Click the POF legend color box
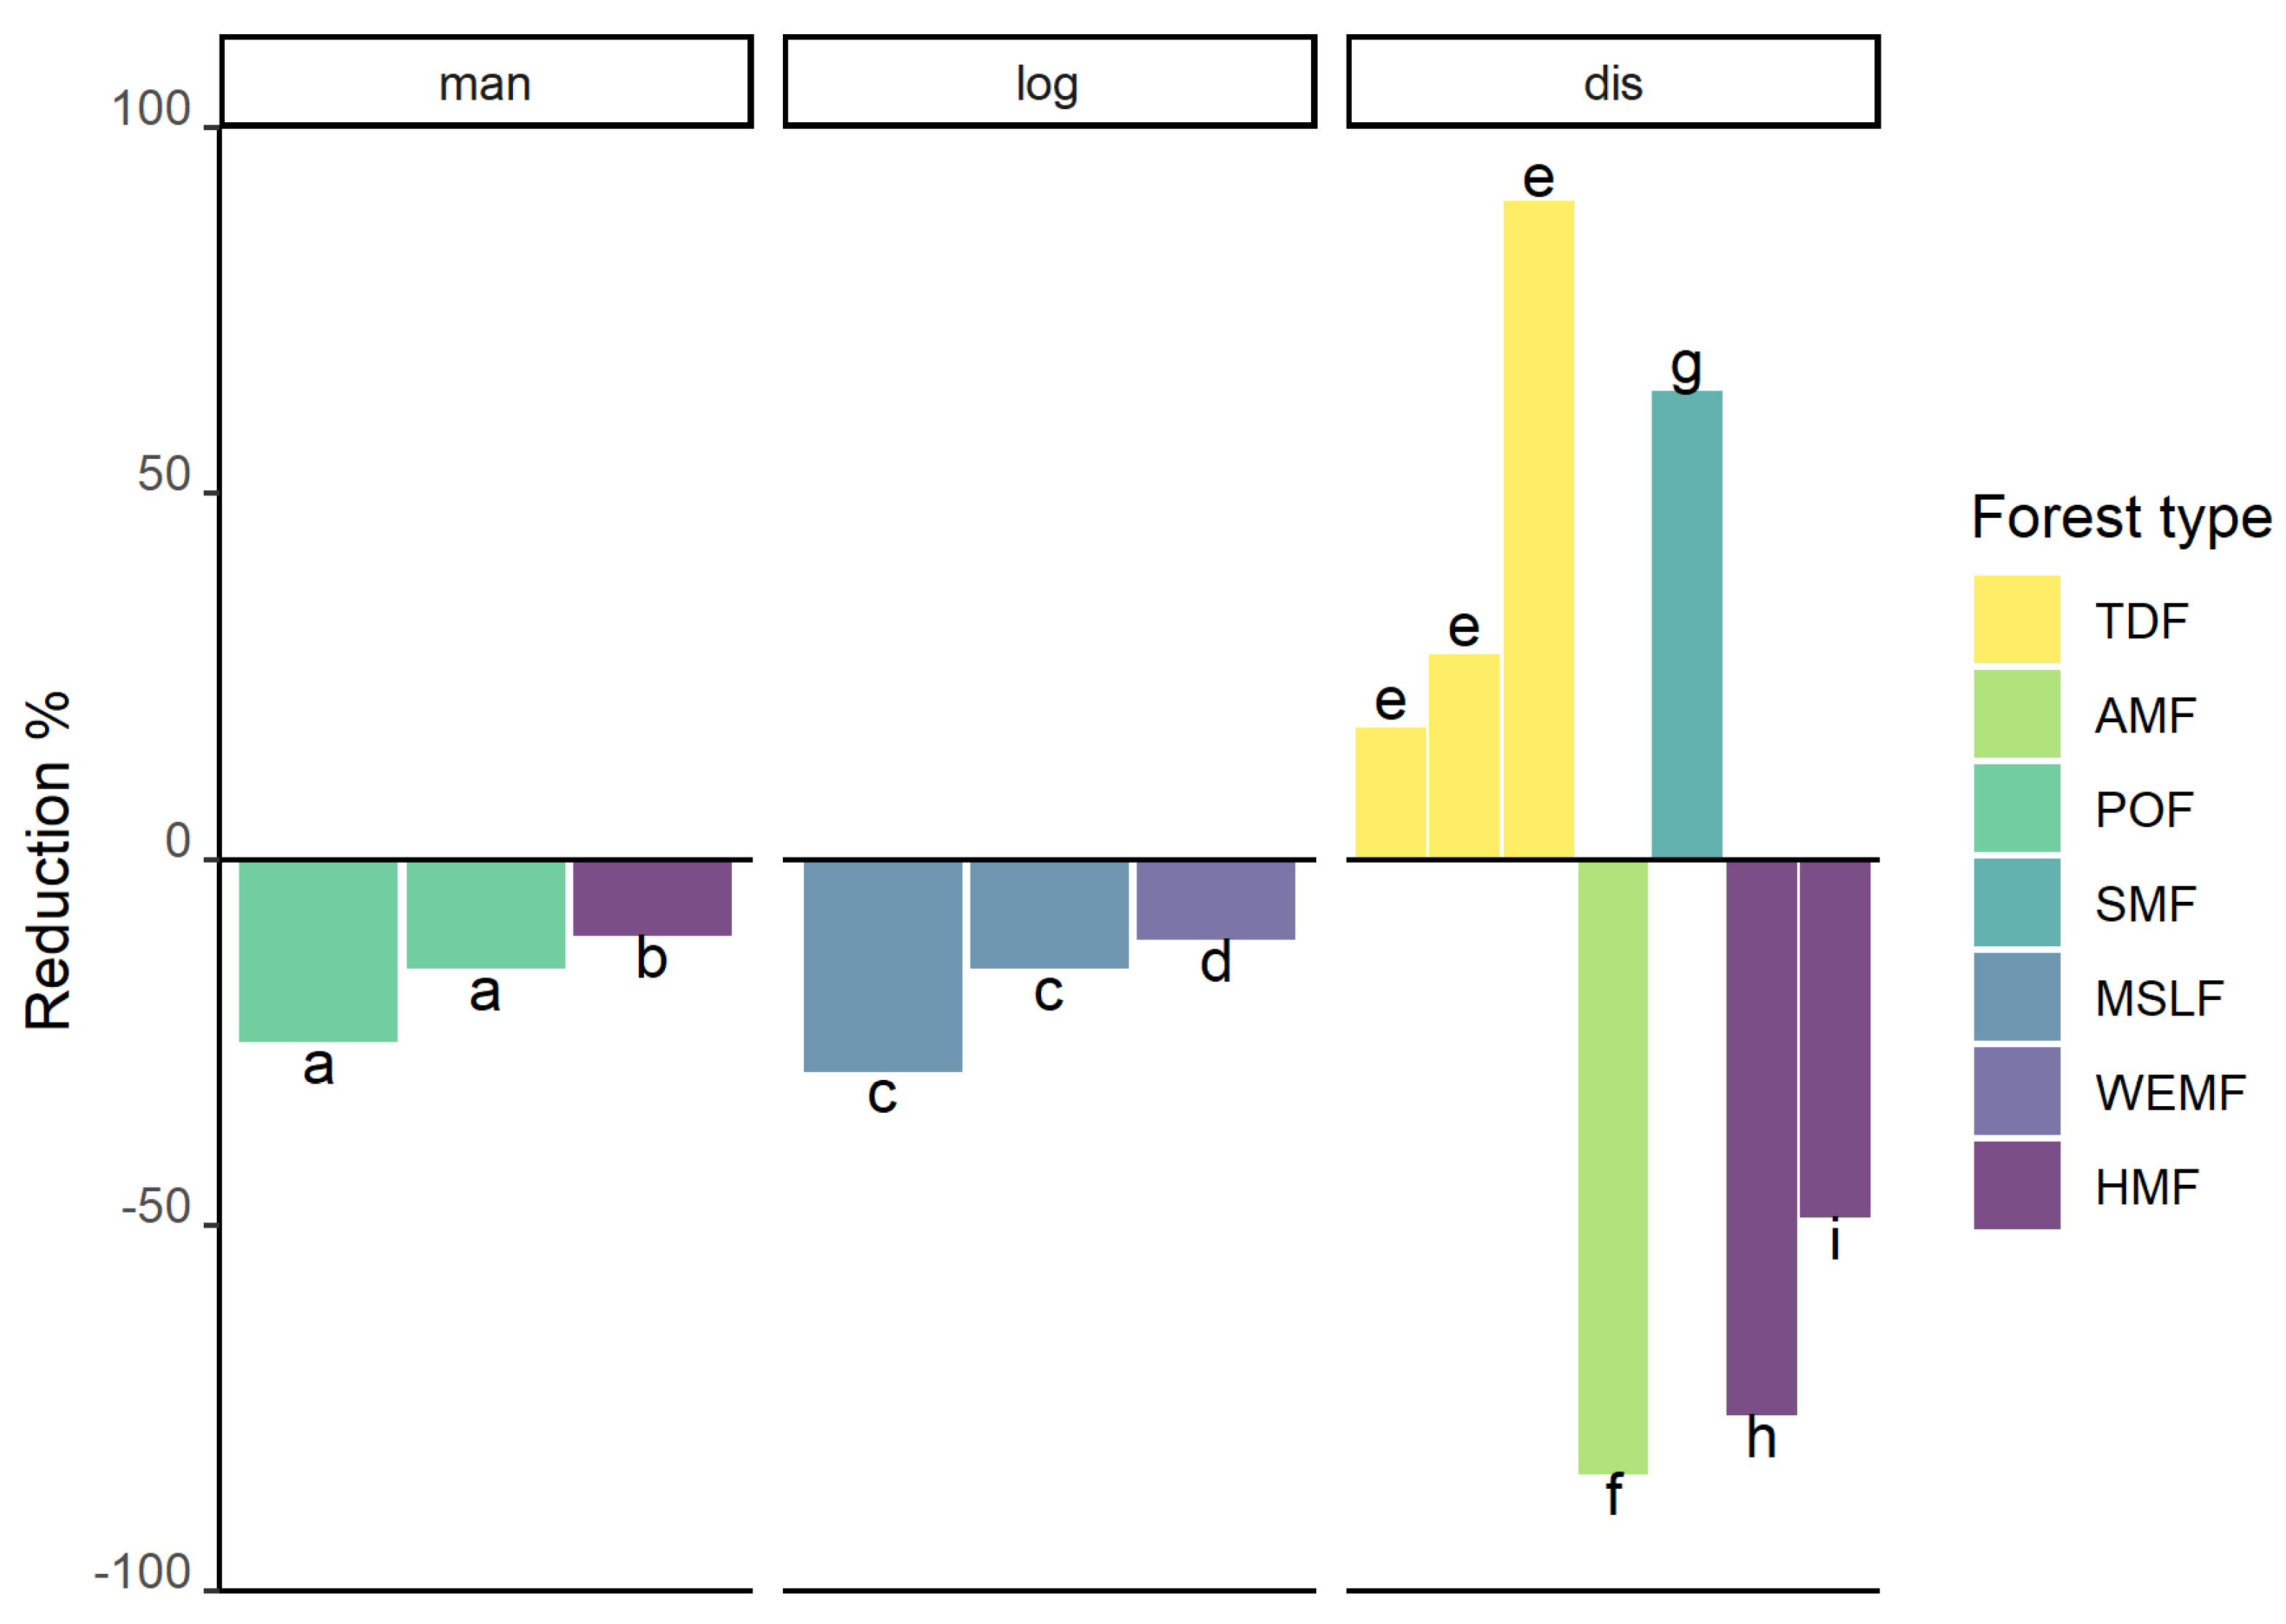This screenshot has width=2286, height=1624. tap(2016, 808)
